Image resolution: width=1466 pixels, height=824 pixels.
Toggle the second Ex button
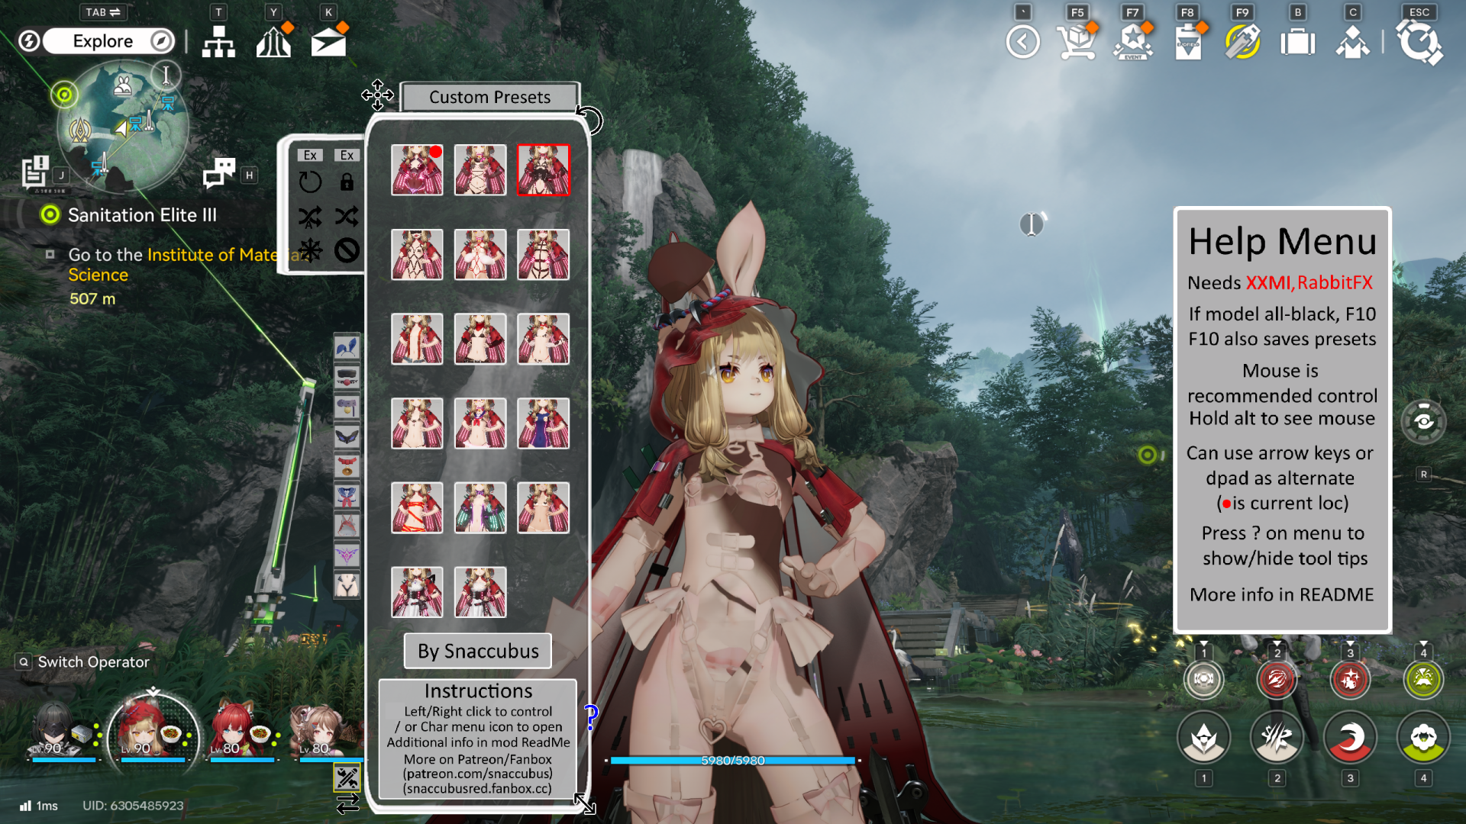tap(347, 155)
